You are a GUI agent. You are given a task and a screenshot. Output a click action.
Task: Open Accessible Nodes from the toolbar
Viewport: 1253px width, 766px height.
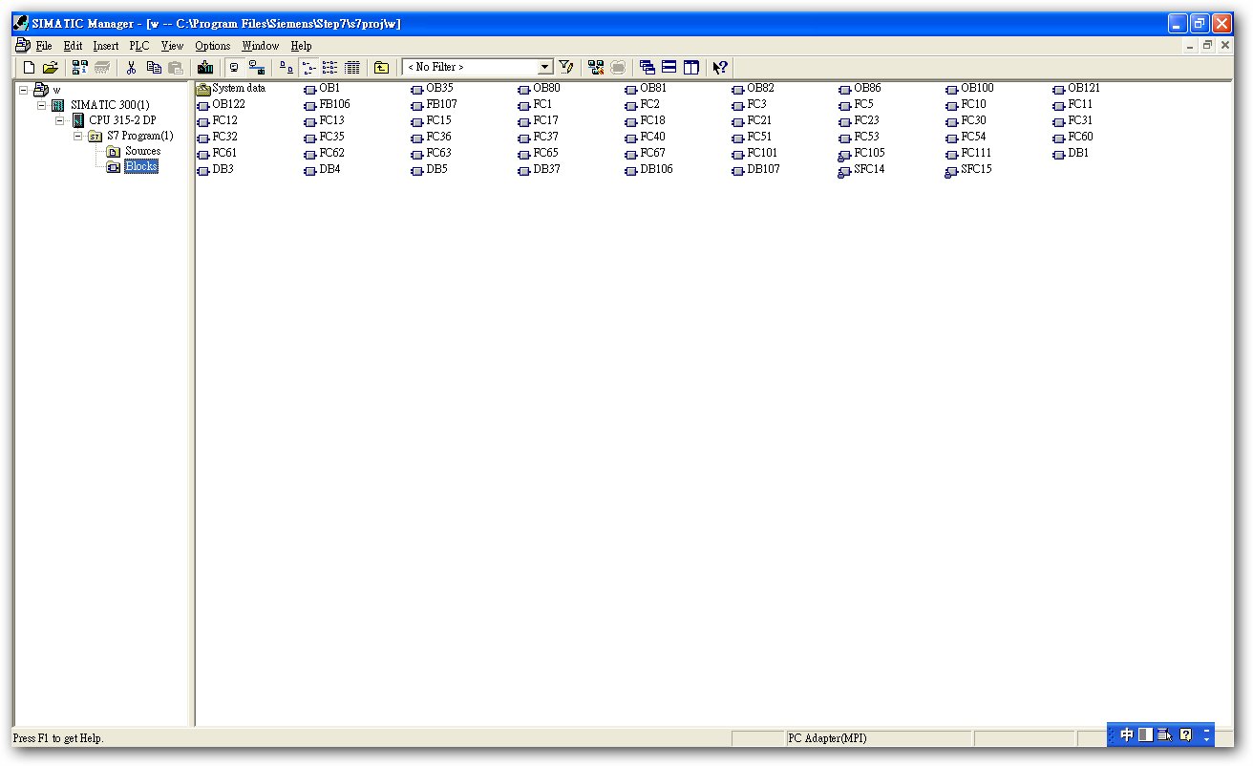point(80,67)
